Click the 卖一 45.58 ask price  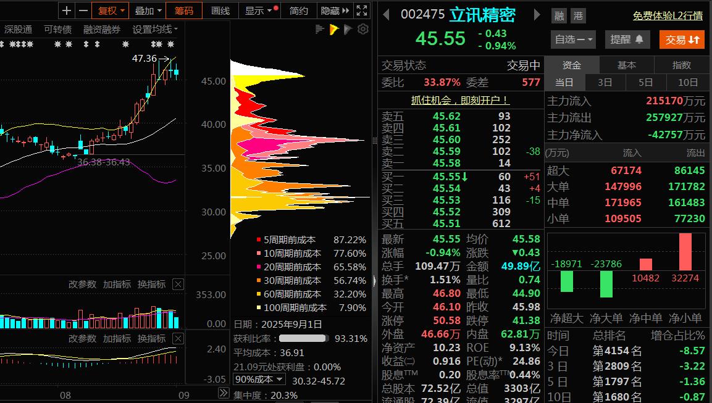coord(446,163)
